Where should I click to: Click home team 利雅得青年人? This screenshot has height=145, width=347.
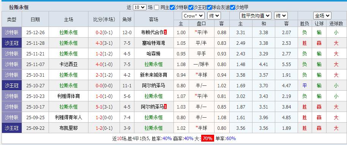pos(68,117)
